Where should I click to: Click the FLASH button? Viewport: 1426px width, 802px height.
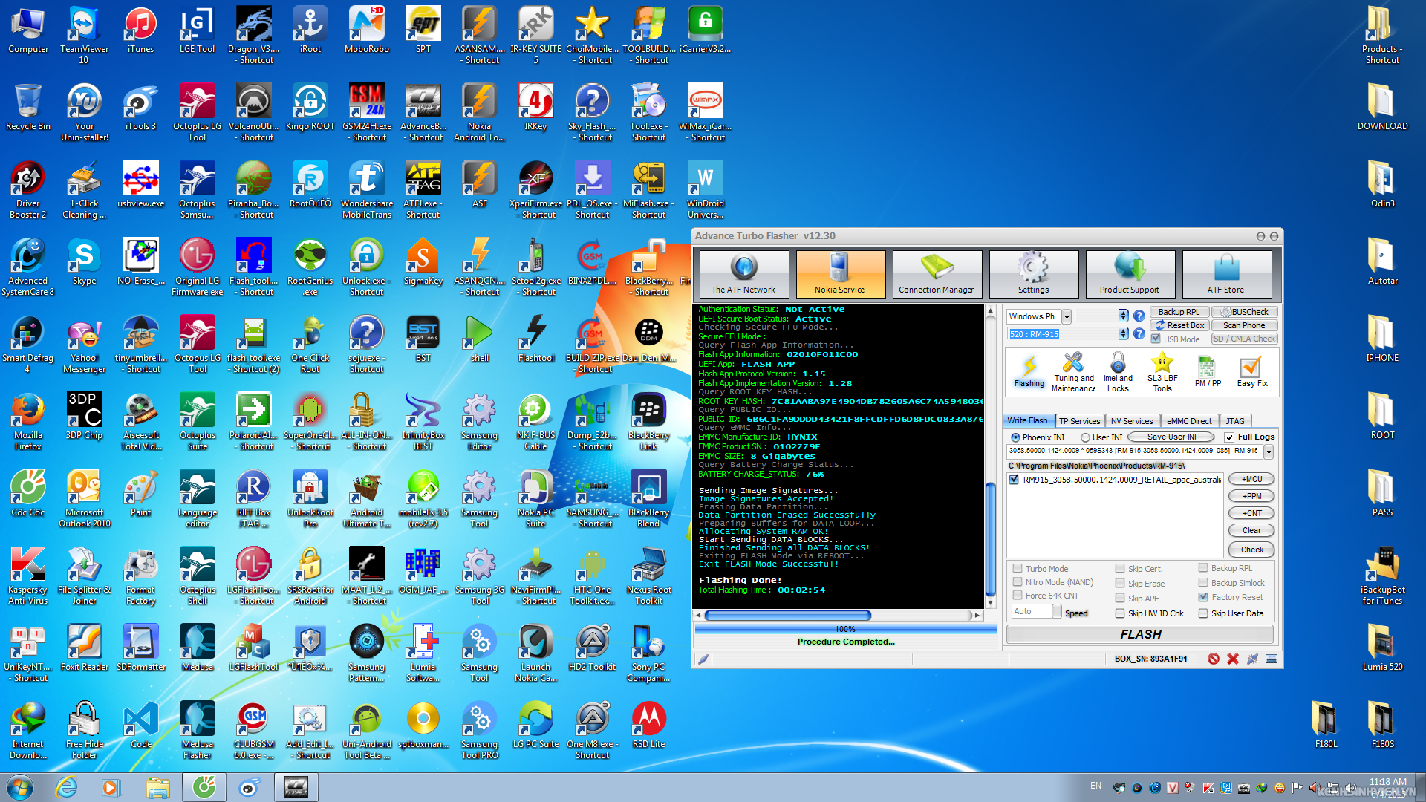(1140, 634)
